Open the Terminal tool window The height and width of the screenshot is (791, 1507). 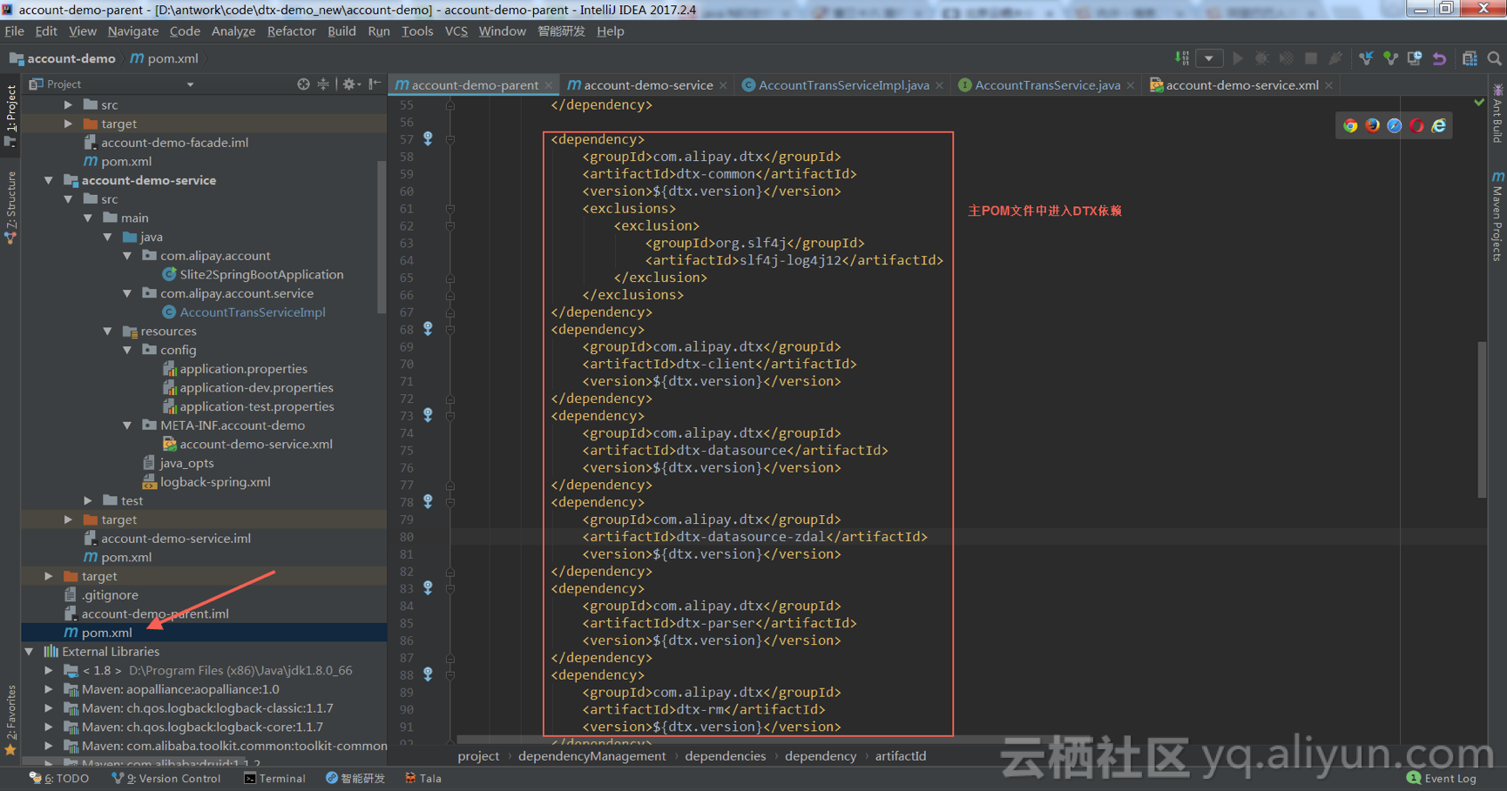[x=274, y=778]
